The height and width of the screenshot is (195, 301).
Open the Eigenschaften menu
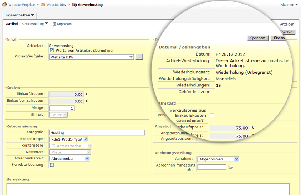point(20,15)
